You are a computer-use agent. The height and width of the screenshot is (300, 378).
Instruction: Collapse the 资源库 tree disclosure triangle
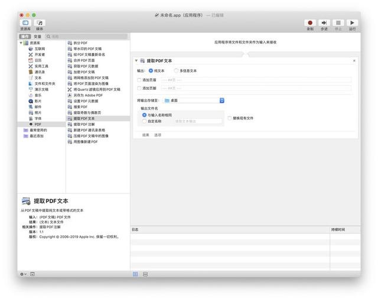[x=21, y=43]
